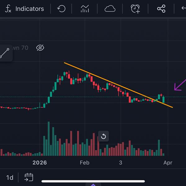
Task: Tap the share icon
Action: click(x=161, y=9)
